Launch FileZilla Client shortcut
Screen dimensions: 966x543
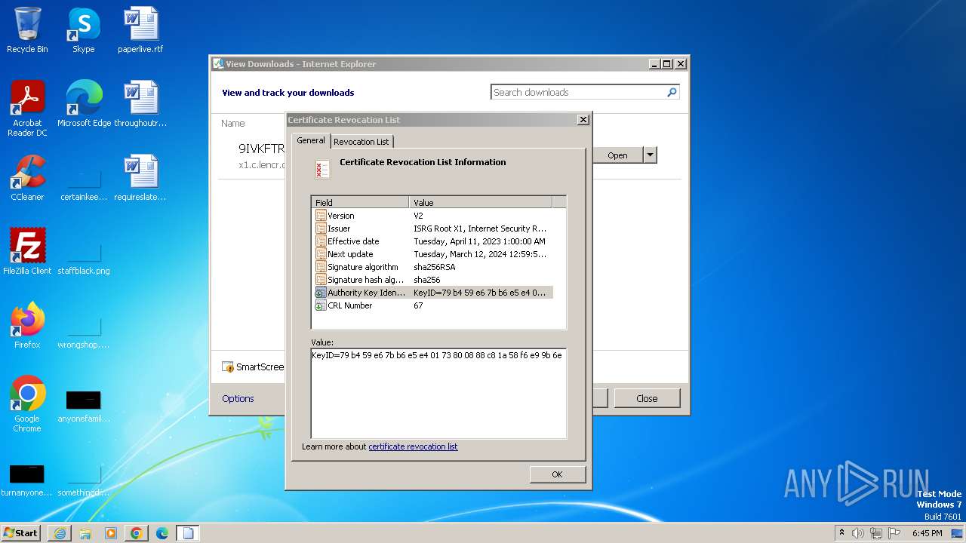tap(27, 251)
